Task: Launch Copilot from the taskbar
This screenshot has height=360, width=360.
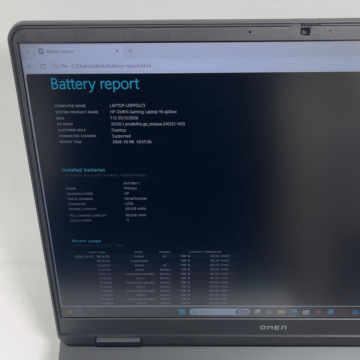Action: point(269,312)
